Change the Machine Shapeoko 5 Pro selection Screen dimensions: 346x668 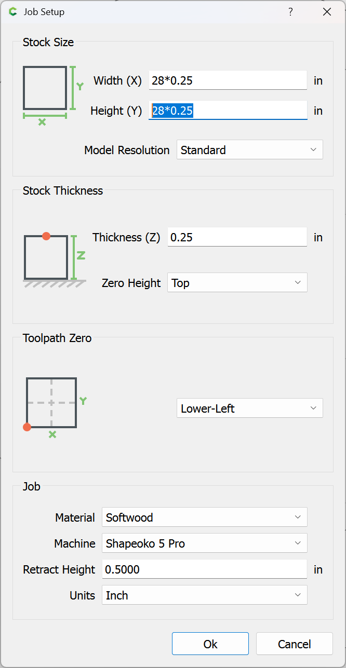[204, 543]
